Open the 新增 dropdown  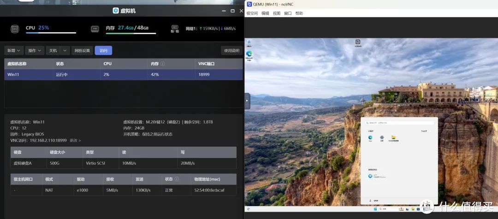coord(13,51)
